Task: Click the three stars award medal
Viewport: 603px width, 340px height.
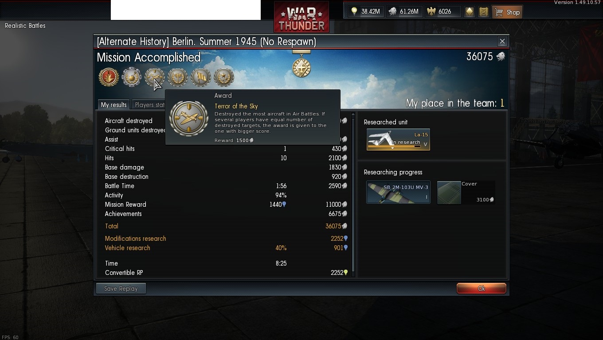Action: click(224, 77)
